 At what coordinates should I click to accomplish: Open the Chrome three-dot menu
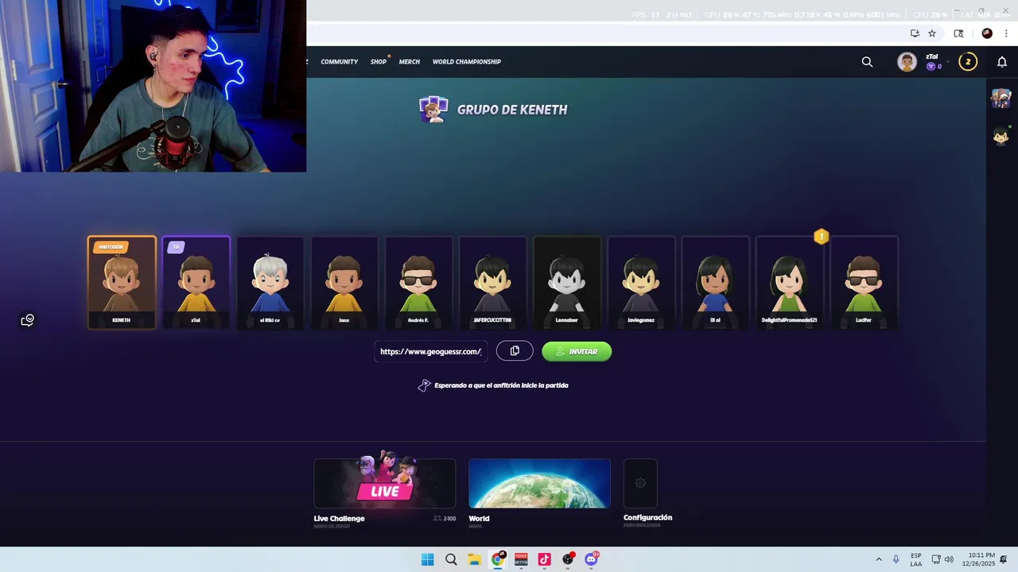(1006, 33)
